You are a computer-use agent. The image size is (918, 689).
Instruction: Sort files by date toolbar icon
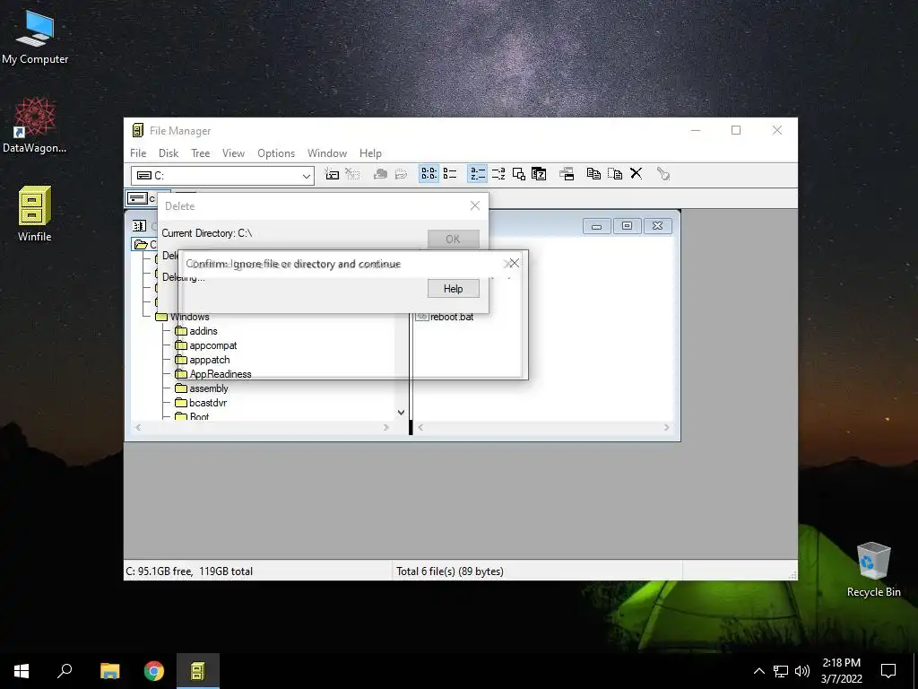click(539, 174)
